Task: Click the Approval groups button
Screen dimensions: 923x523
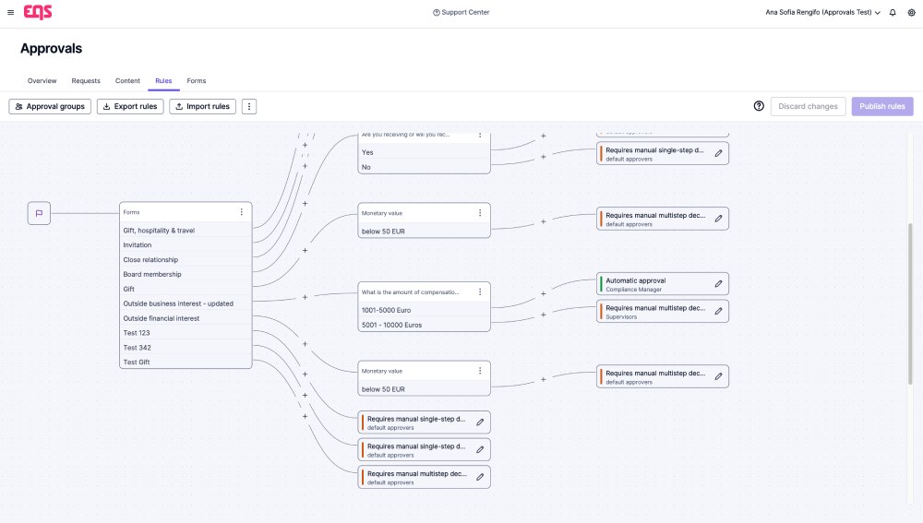Action: pyautogui.click(x=50, y=106)
